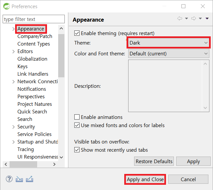Open the Help question mark icon
213x190 pixels.
[9, 179]
